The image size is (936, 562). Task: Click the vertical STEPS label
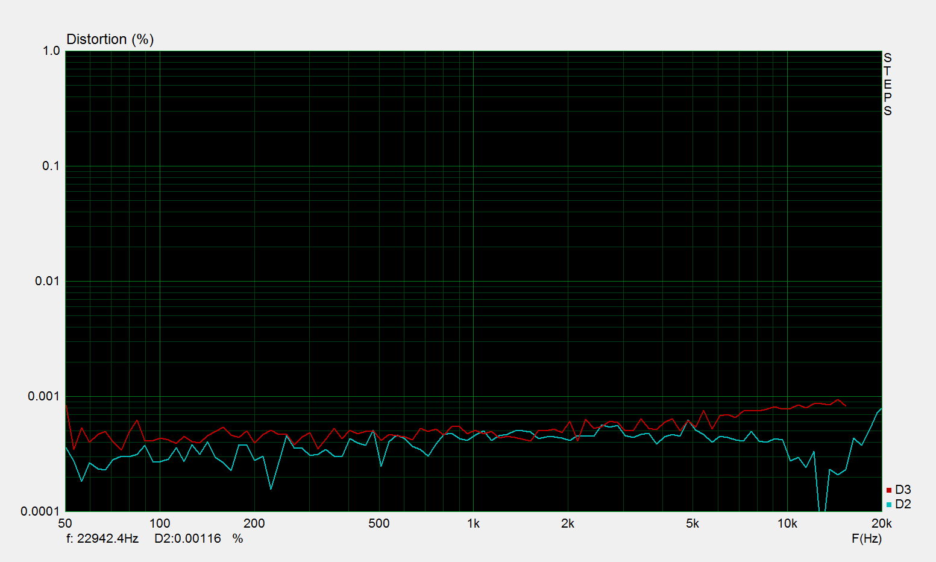[x=887, y=84]
